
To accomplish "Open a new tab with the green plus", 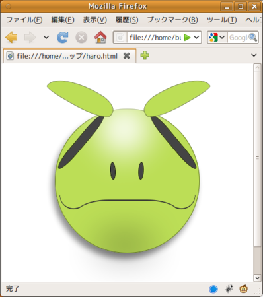I will pos(145,55).
